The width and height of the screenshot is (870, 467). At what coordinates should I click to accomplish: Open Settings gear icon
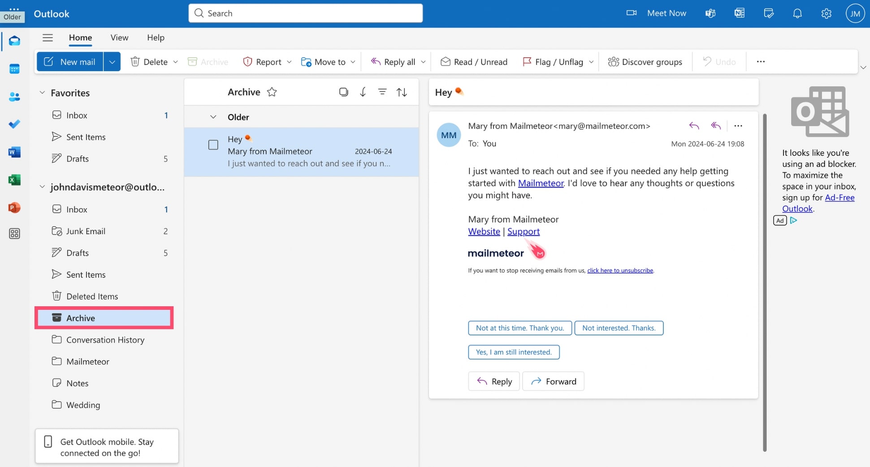click(x=826, y=13)
